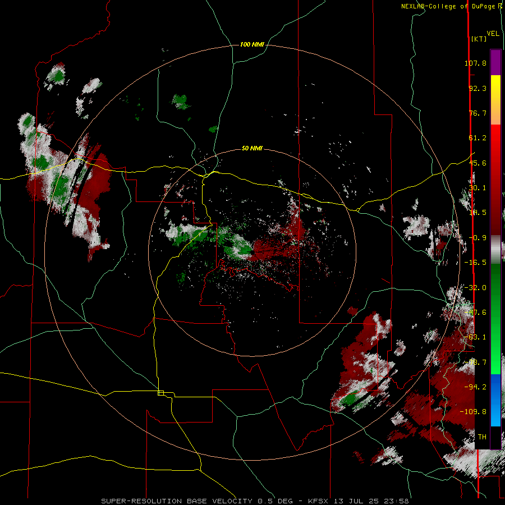Click the -0.9 velocity scale value

pyautogui.click(x=478, y=238)
